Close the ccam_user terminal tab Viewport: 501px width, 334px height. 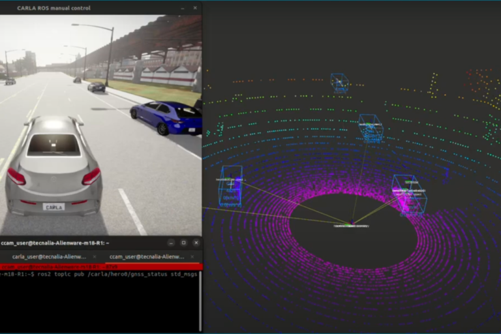192,256
